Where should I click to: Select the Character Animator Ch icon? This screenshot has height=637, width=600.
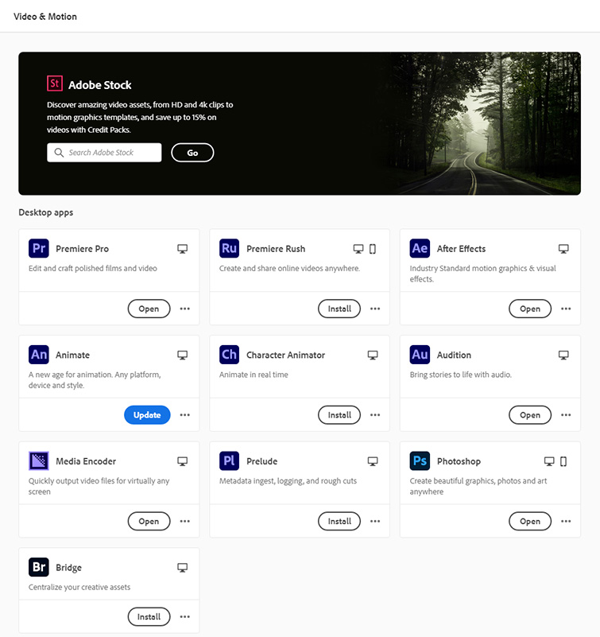(229, 355)
